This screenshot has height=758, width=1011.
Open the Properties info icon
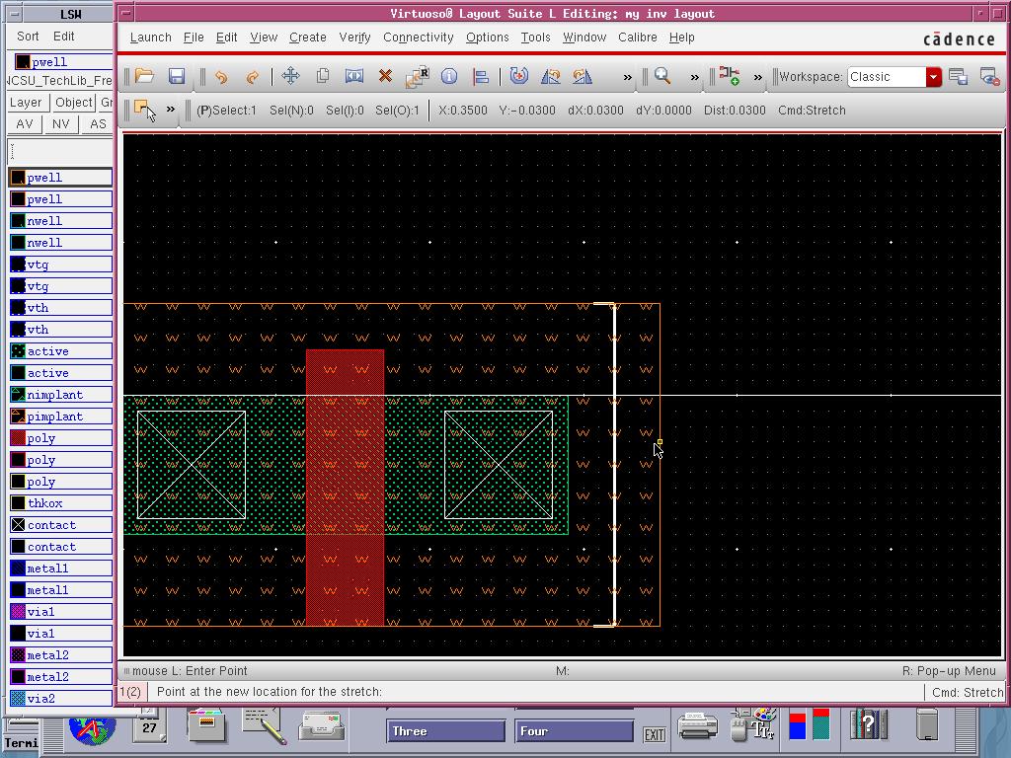(x=449, y=76)
